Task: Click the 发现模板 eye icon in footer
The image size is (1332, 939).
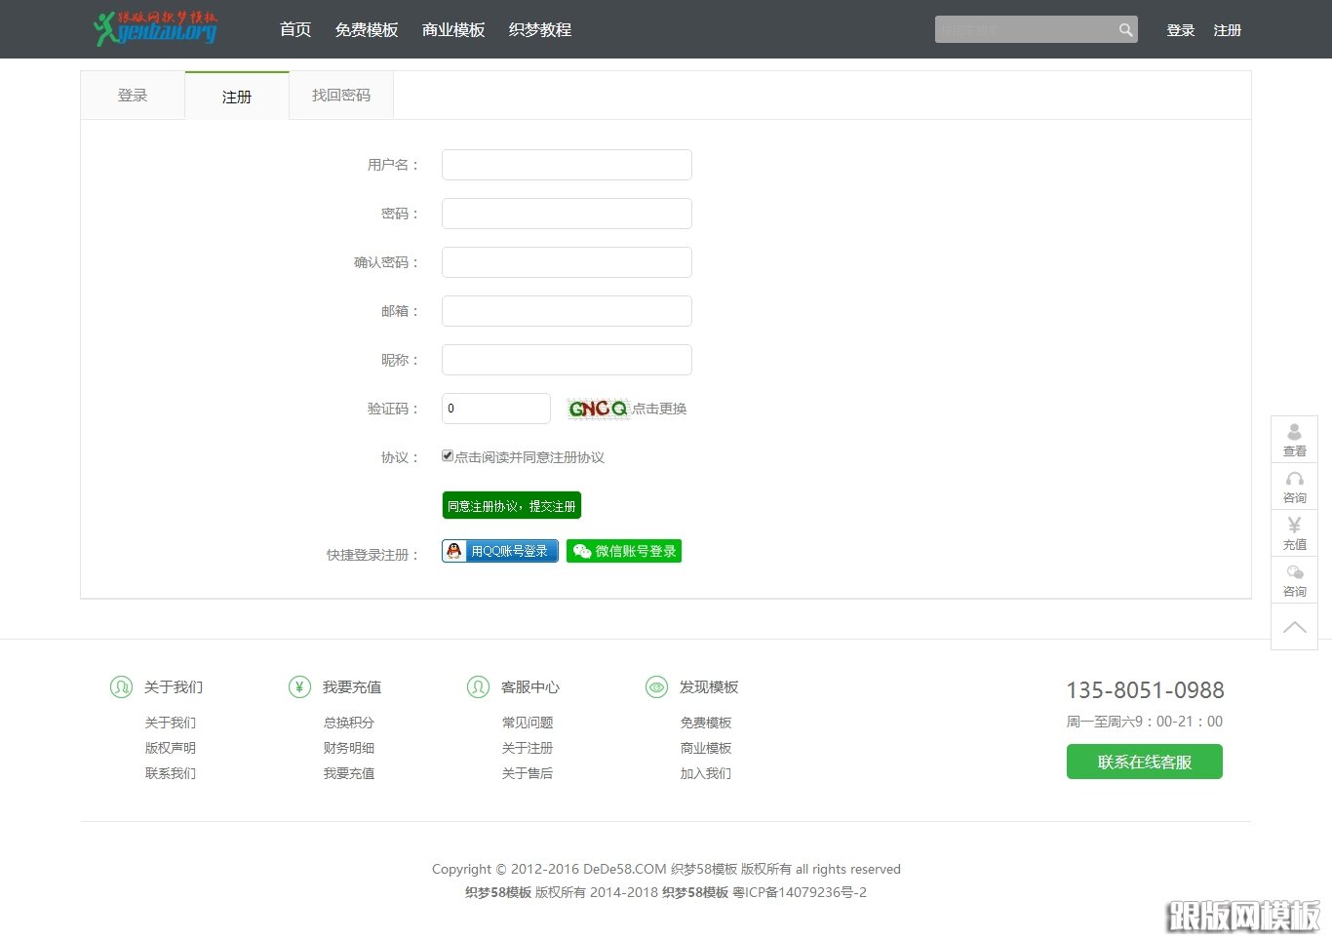Action: 656,686
